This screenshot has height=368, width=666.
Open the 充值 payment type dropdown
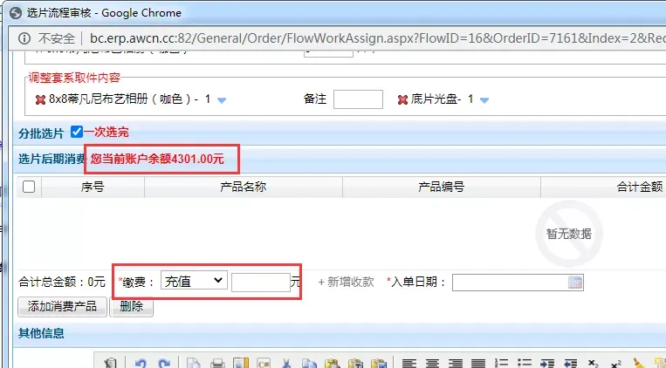[194, 281]
